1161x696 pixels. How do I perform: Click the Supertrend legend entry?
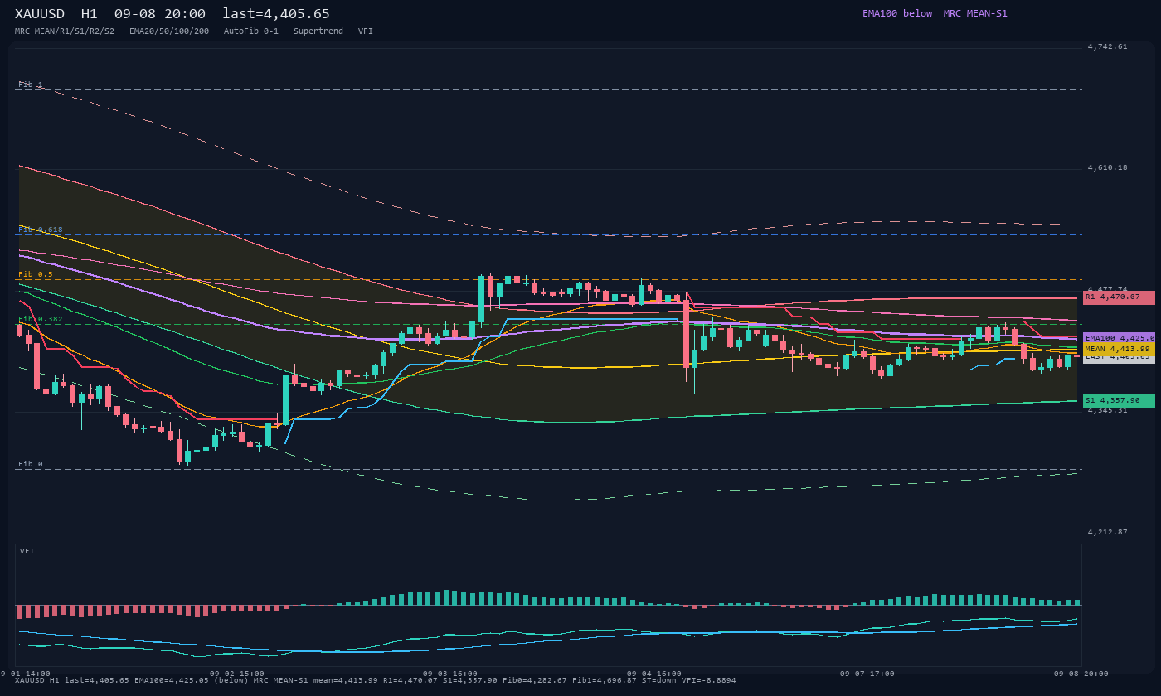click(x=318, y=31)
